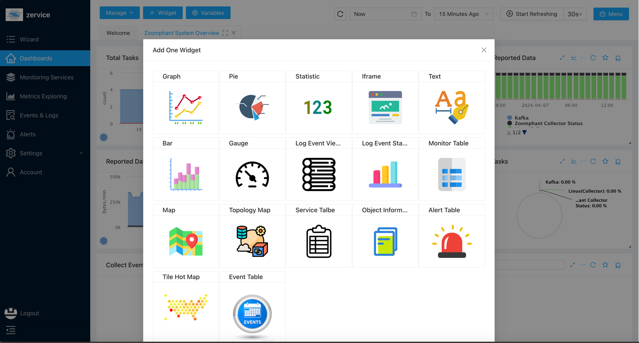Select the Alert Table siren icon
639x343 pixels.
click(452, 241)
